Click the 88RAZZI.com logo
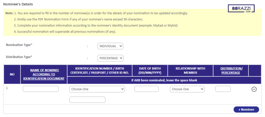Image resolution: width=265 pixels, height=117 pixels. tap(241, 8)
